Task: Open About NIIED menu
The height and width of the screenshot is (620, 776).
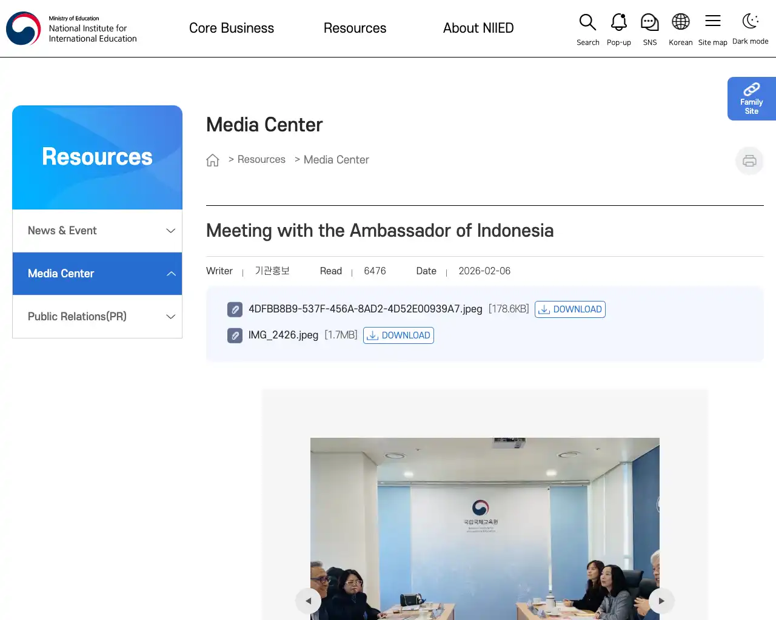Action: coord(478,28)
